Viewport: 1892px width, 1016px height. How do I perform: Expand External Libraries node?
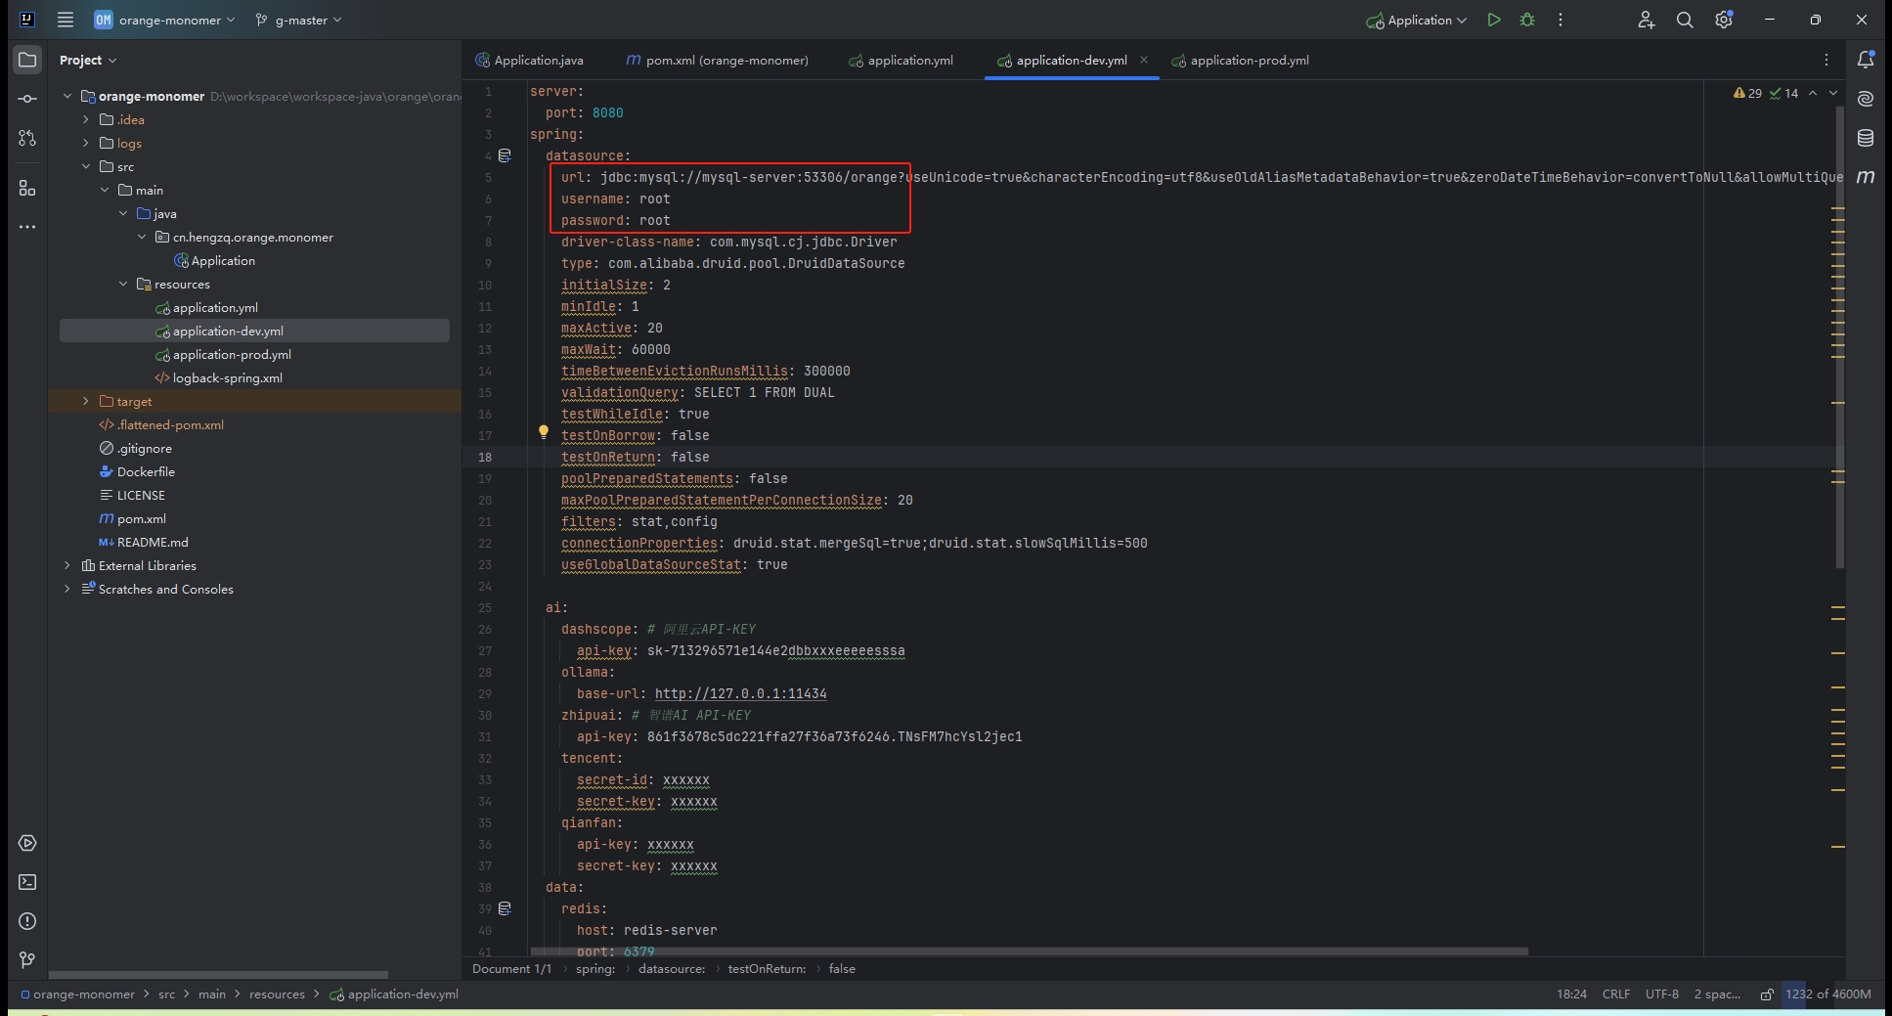point(66,565)
